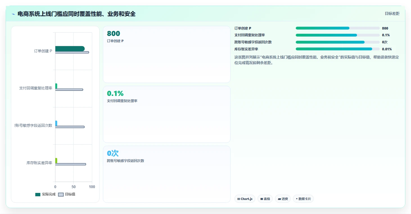Click the dark green 订单创建 P actual bar
The width and height of the screenshot is (411, 214).
70,49
